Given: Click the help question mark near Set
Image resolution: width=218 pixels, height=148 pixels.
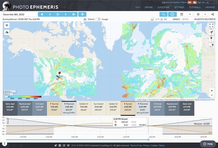Looking at the screenshot, I should click(162, 19).
